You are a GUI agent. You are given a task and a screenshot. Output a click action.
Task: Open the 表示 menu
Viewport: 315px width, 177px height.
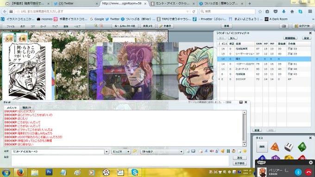pos(23,26)
